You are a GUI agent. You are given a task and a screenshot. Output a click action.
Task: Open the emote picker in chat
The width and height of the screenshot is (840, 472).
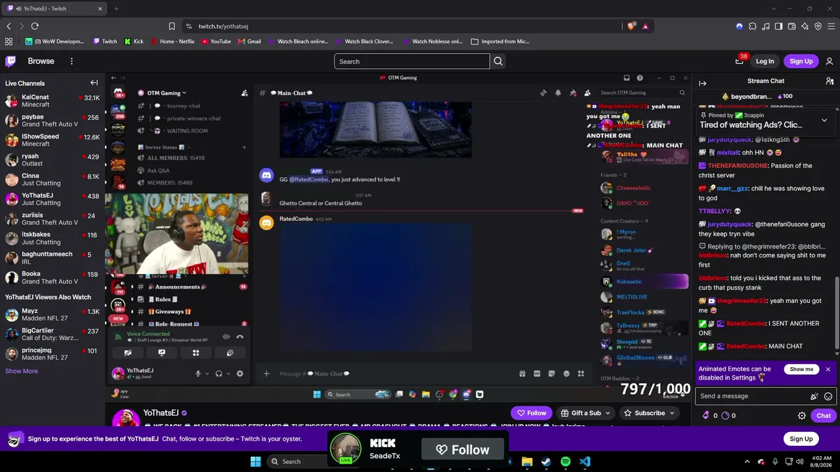[828, 396]
